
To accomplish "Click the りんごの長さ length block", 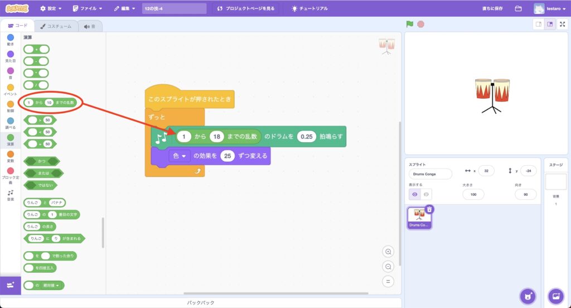I will [x=40, y=227].
